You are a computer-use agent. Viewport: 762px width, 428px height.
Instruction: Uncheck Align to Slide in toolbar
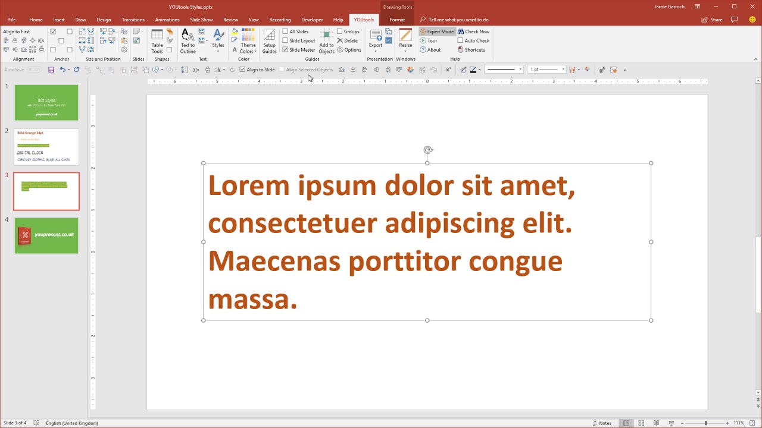(x=242, y=70)
